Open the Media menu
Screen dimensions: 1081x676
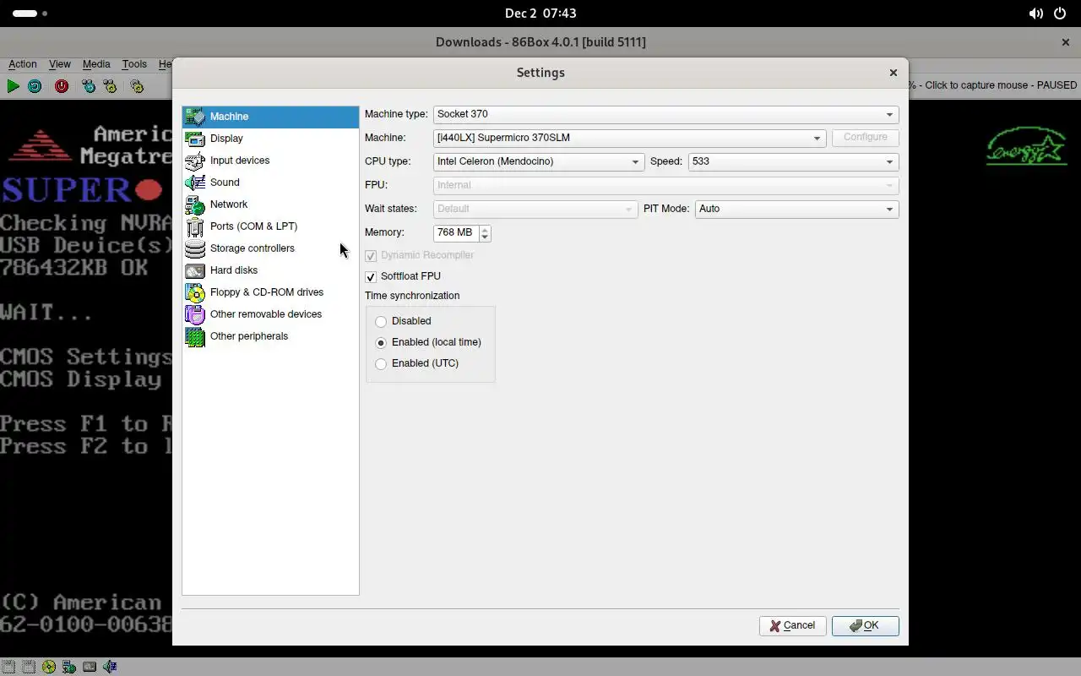pyautogui.click(x=96, y=64)
